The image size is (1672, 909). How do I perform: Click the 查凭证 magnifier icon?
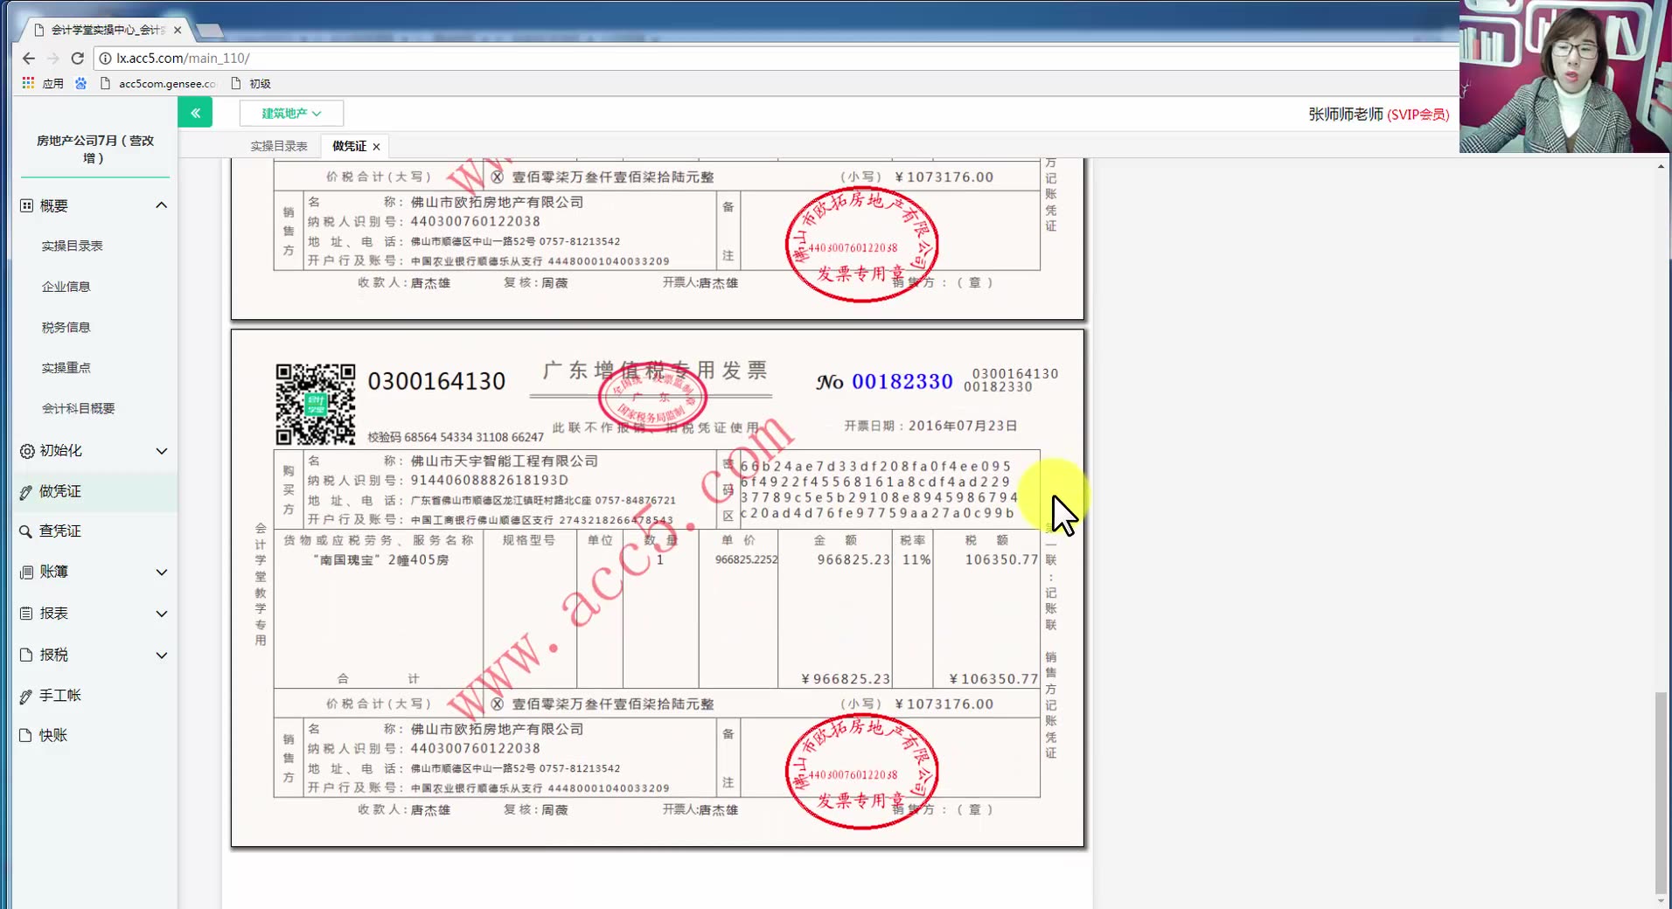[x=26, y=531]
